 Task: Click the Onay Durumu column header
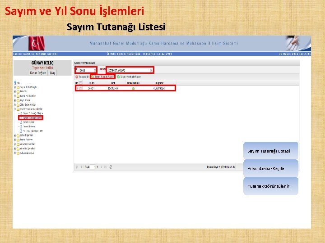pos(133,83)
